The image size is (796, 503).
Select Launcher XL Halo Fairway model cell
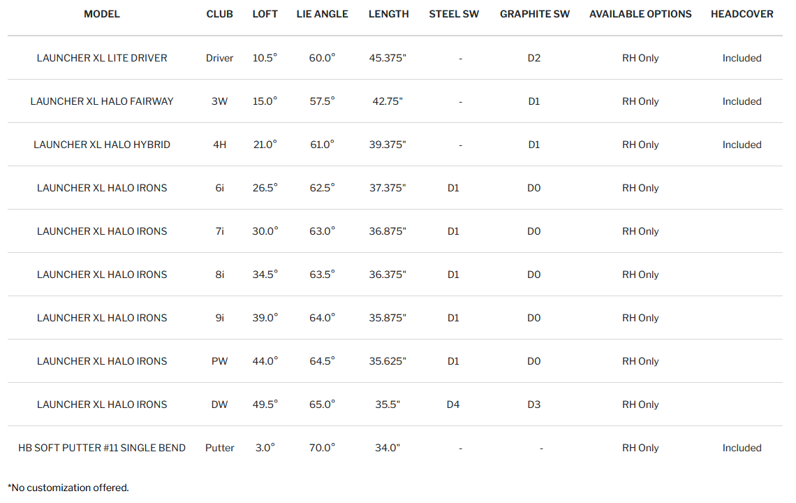pos(102,101)
